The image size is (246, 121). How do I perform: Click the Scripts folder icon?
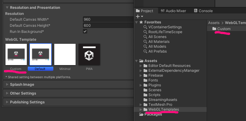point(145,95)
